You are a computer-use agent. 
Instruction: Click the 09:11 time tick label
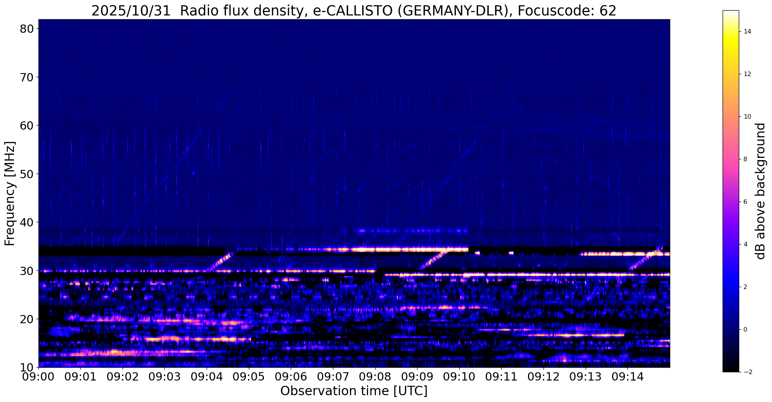click(x=501, y=376)
